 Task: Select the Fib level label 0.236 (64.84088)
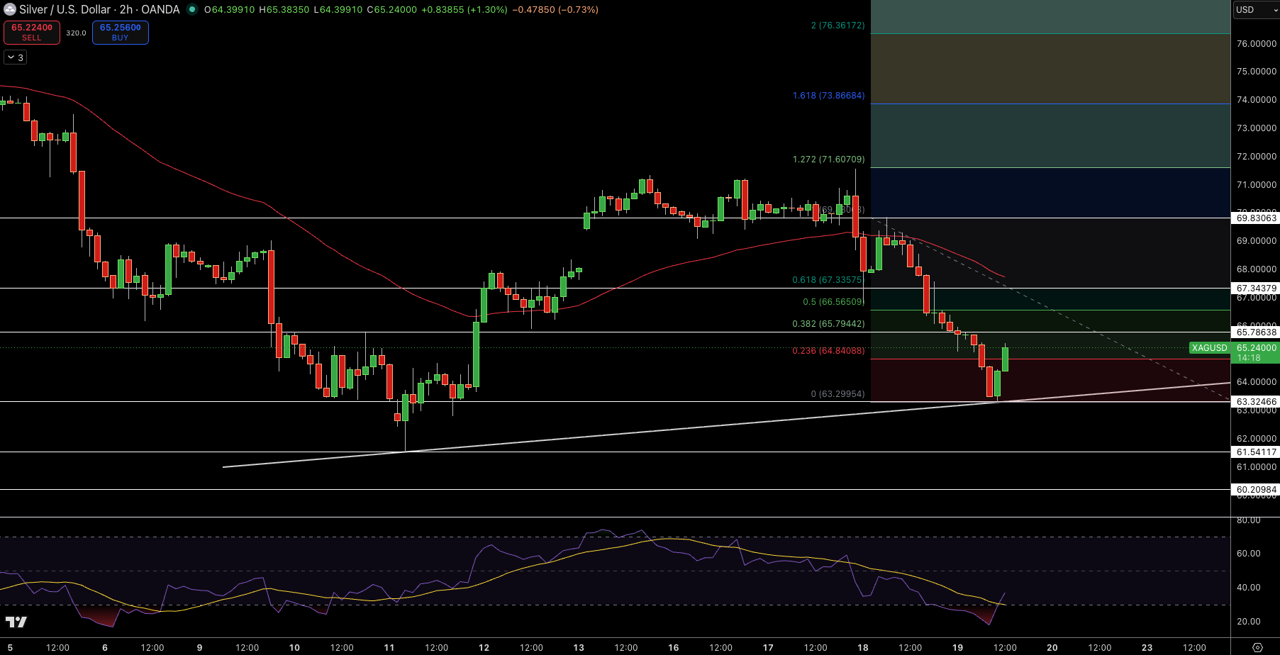(x=828, y=350)
